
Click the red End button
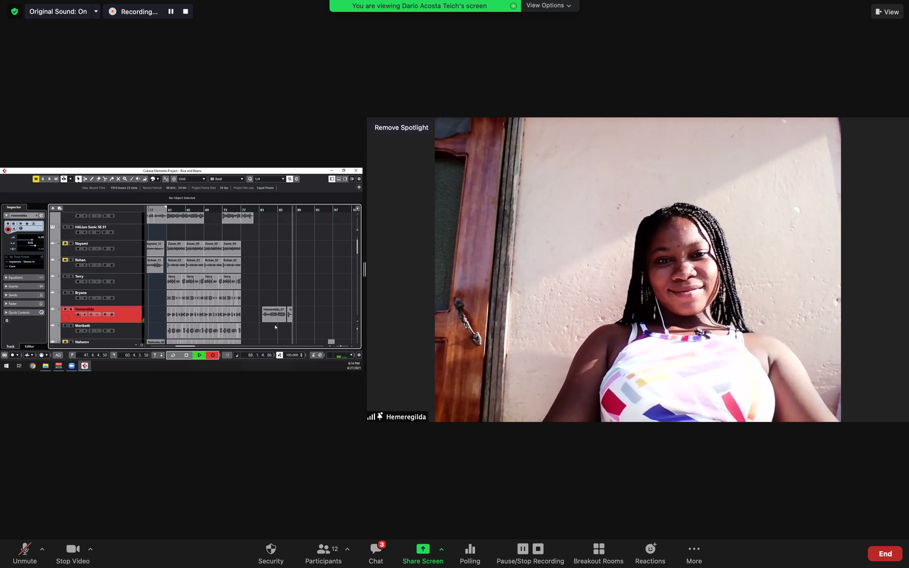pos(885,554)
